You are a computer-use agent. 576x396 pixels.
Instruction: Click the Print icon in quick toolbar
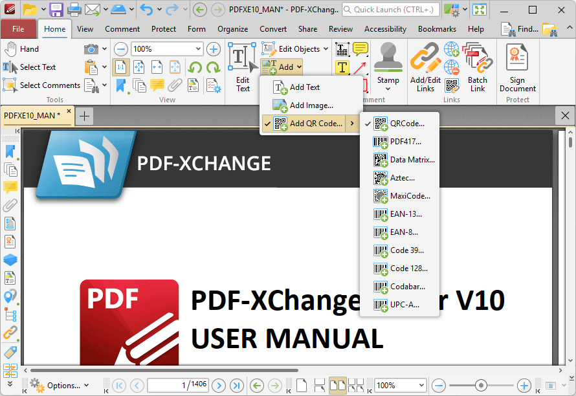pos(74,10)
